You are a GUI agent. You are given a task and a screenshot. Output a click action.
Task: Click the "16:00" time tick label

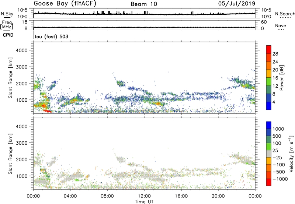pyautogui.click(x=181, y=196)
